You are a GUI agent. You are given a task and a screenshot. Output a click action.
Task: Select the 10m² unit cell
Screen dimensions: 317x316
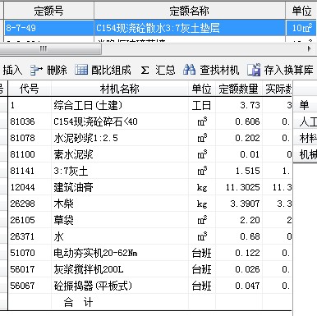point(301,28)
